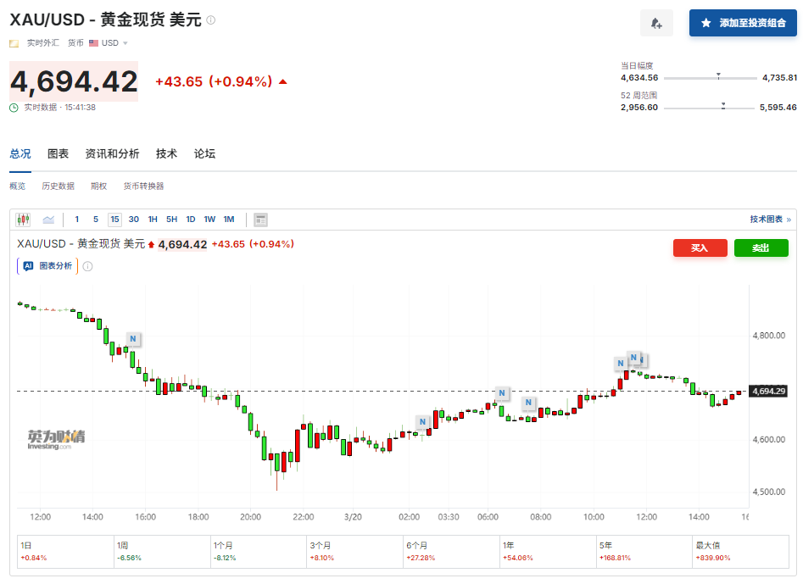This screenshot has width=803, height=584.
Task: Open the USD currency dropdown
Action: click(109, 42)
